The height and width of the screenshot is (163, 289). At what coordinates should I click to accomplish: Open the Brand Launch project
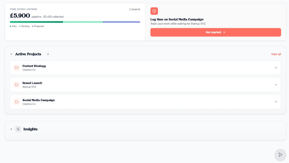tap(32, 83)
